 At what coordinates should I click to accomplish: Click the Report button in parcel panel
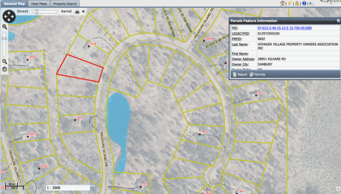tap(240, 74)
